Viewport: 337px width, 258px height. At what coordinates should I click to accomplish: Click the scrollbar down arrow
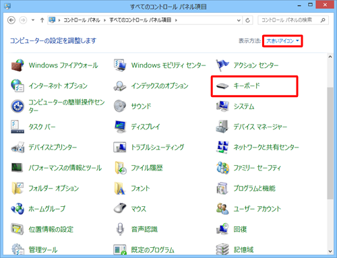[330, 251]
